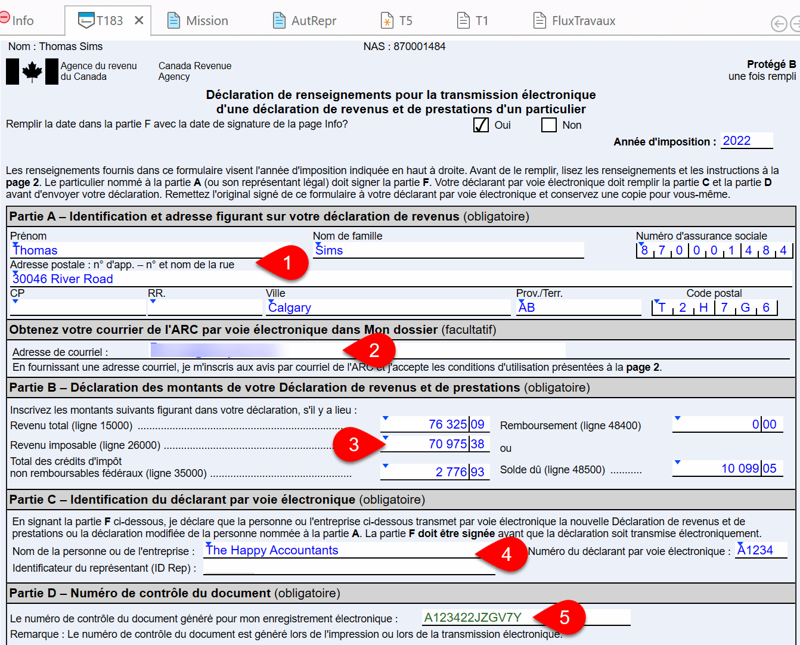The height and width of the screenshot is (645, 800).
Task: Click the Nom de famille field Sims
Action: click(448, 250)
